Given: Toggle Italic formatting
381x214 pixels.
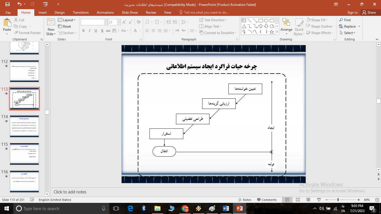Looking at the screenshot, I should pos(90,31).
